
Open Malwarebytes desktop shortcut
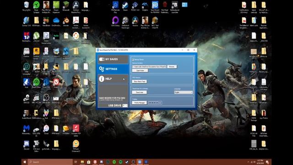pyautogui.click(x=27, y=130)
